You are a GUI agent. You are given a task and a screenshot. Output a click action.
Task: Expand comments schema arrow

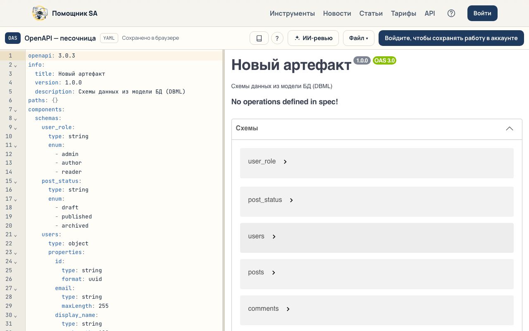click(288, 309)
